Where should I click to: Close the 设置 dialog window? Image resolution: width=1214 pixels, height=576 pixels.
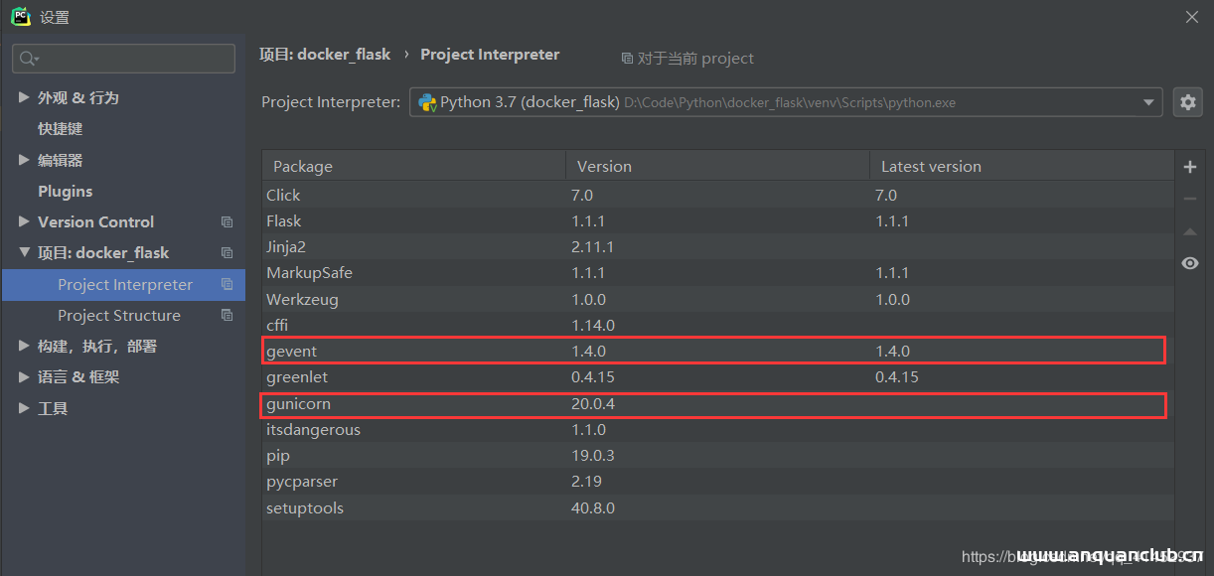tap(1192, 16)
